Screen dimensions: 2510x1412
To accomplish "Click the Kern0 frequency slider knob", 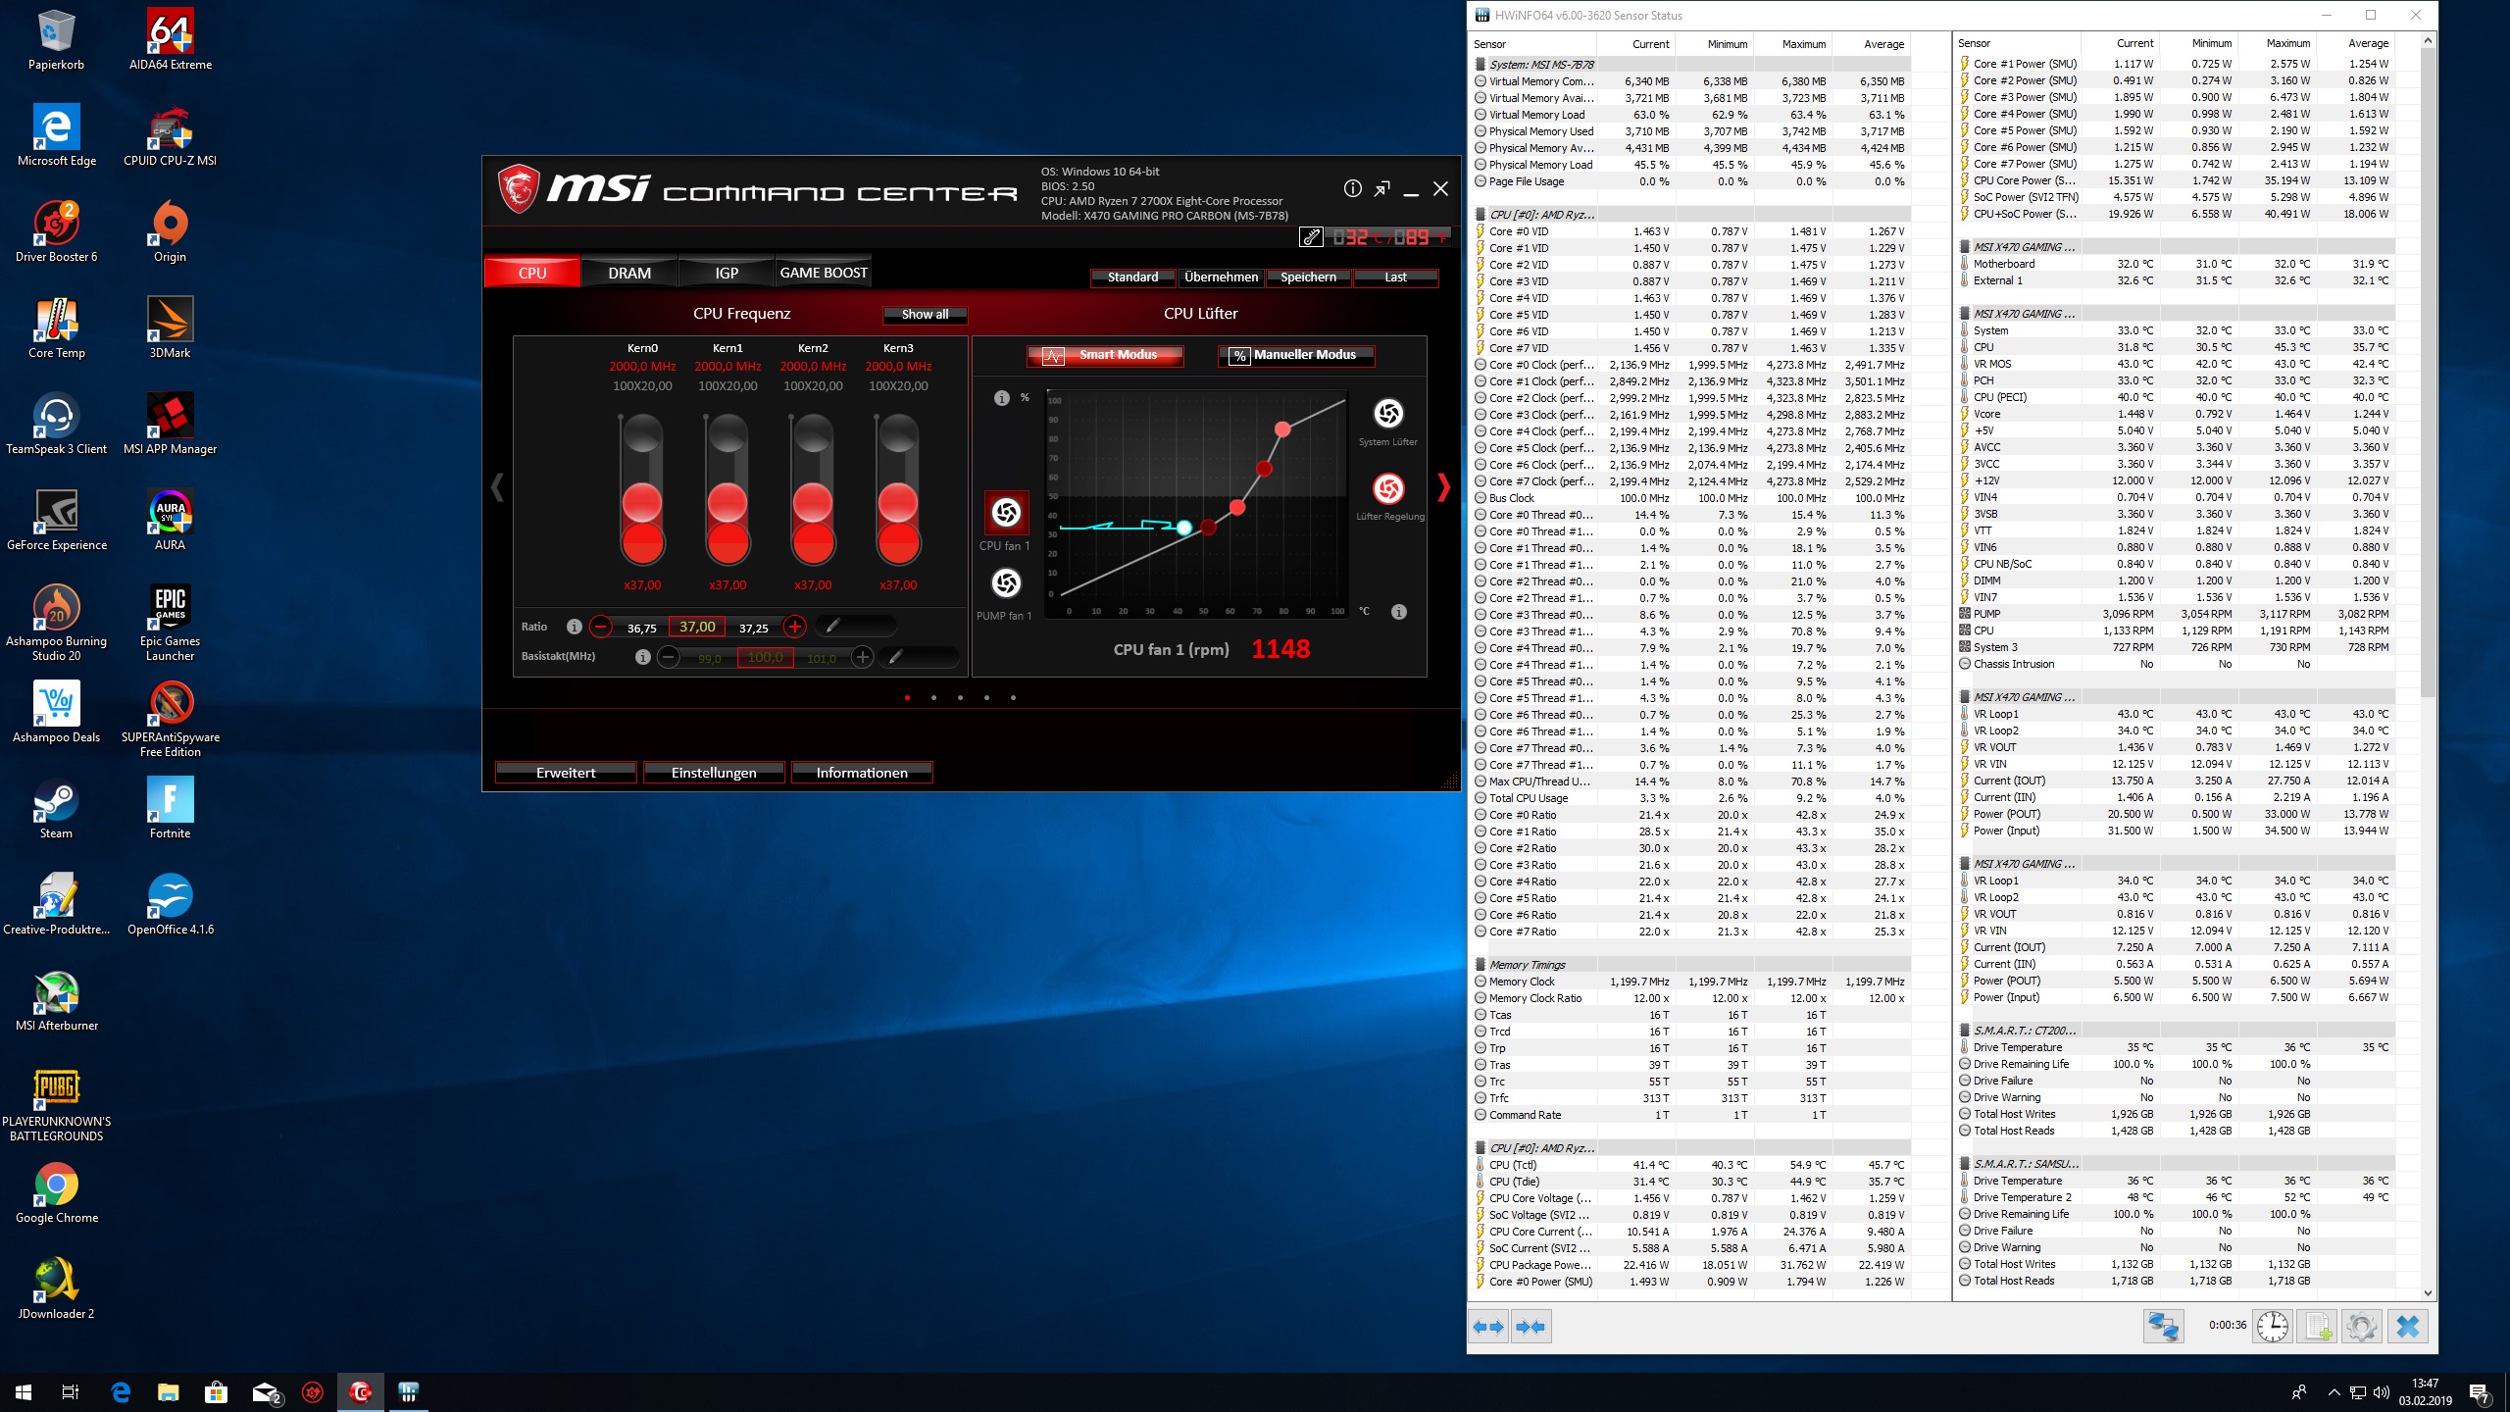I will tap(642, 503).
